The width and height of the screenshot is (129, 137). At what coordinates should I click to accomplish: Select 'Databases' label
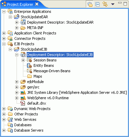[x=23, y=125]
